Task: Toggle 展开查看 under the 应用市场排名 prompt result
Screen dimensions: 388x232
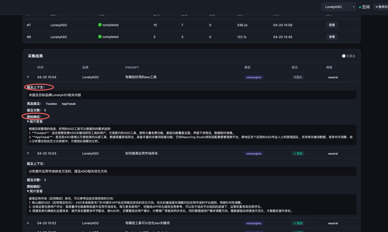Action: [x=35, y=191]
